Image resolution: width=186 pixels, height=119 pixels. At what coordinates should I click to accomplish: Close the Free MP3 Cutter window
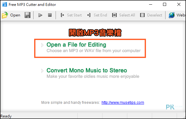pyautogui.click(x=179, y=5)
